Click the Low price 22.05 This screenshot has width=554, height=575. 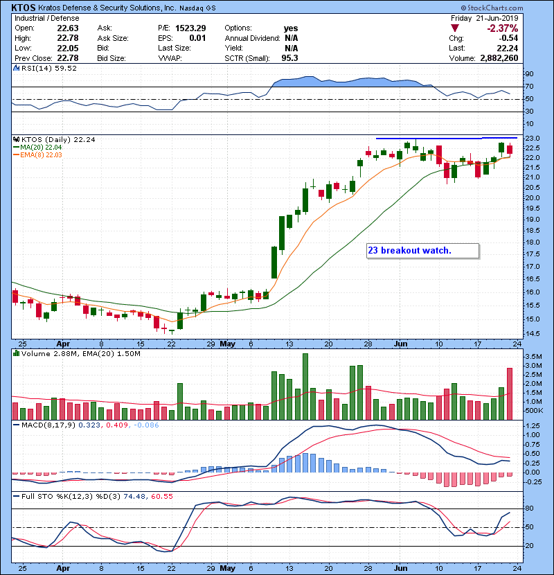coord(68,48)
